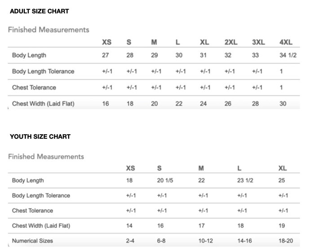
Task: Click youth Numerical Sizes row label
Action: 32,241
